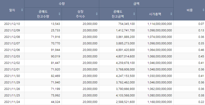The width and height of the screenshot is (205, 105).
Task: Click market cap 1,068,000,000,000
Action: click(160, 56)
